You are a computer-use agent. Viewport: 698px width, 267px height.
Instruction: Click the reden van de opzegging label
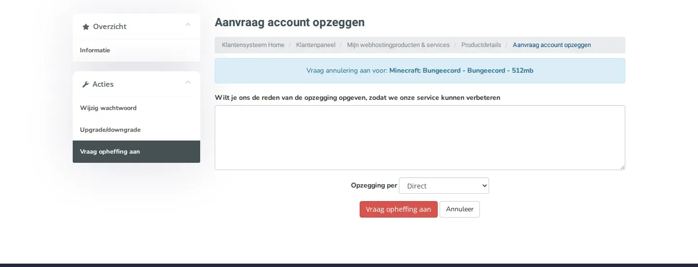pos(357,97)
